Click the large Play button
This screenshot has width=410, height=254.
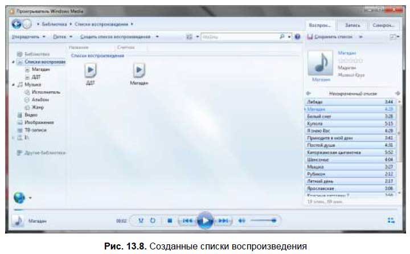point(205,221)
